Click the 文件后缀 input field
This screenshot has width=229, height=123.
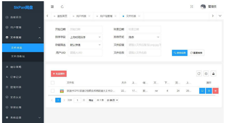point(144,45)
